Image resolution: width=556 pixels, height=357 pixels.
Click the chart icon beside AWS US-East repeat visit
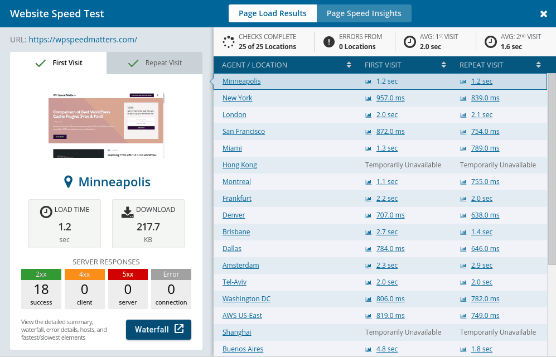coord(463,316)
